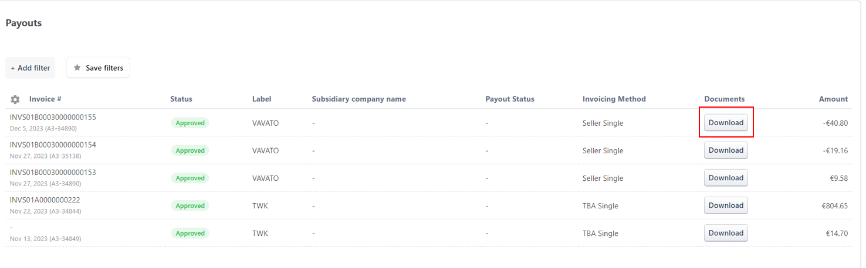
Task: Sort by the Status column header
Action: pyautogui.click(x=181, y=99)
